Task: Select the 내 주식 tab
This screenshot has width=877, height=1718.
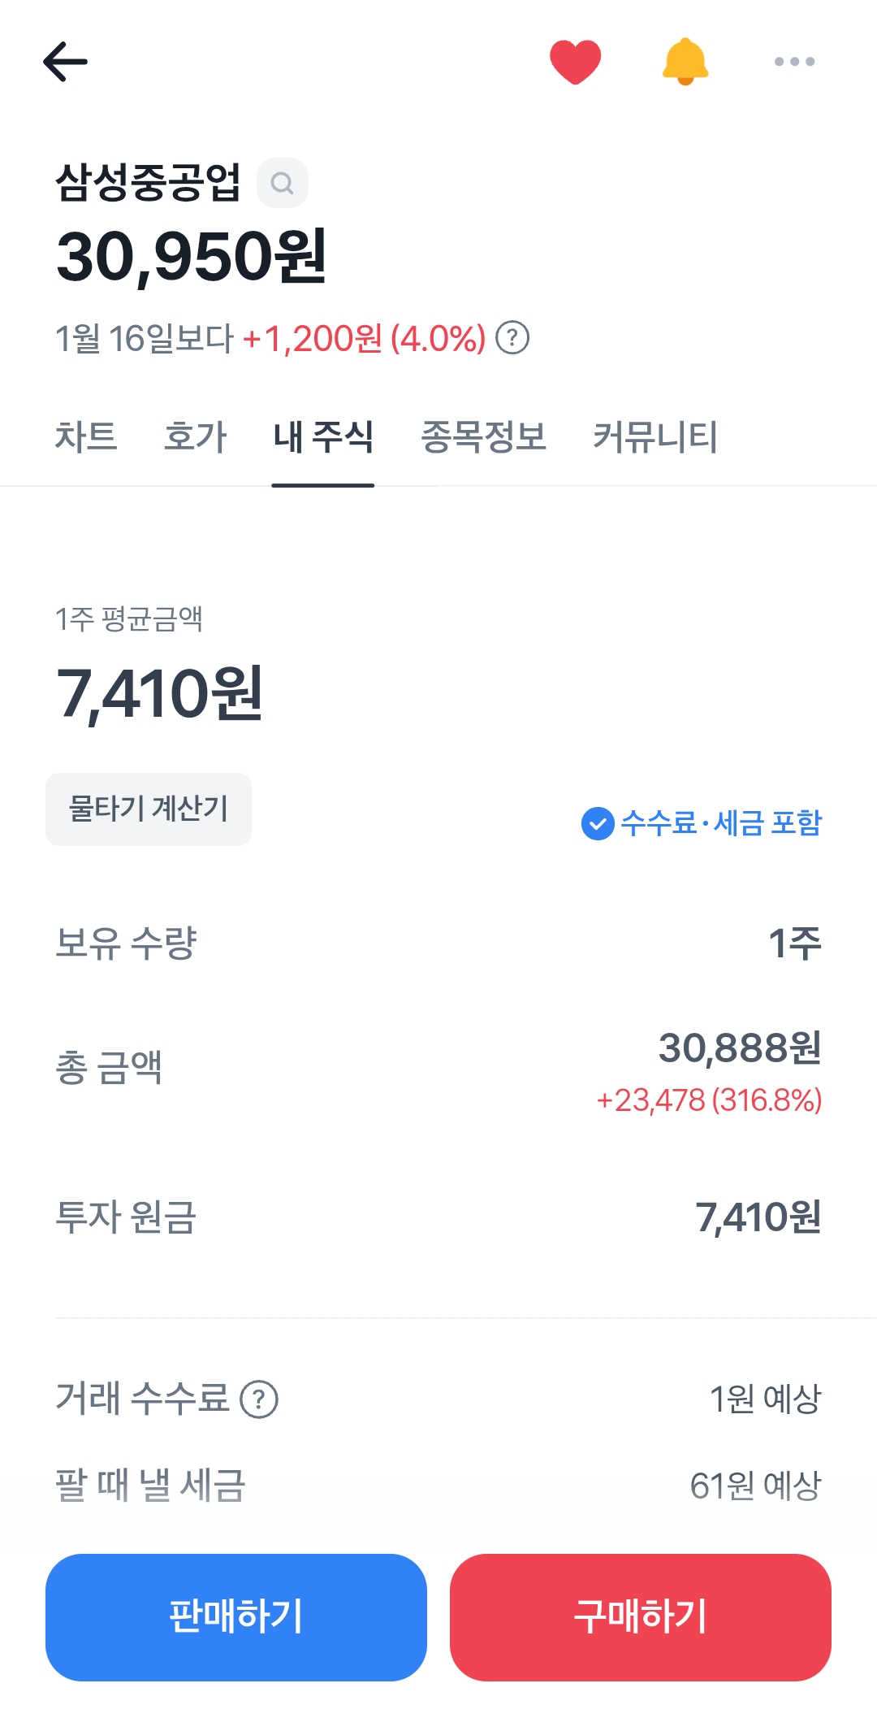Action: pyautogui.click(x=323, y=436)
